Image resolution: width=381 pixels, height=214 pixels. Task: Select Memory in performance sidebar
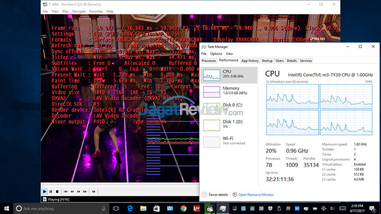(x=229, y=92)
